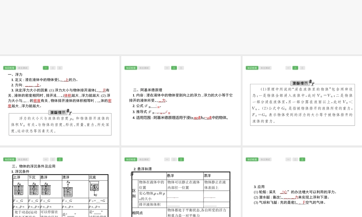The height and width of the screenshot is (217, 362).
Task: Click 知识梳理 tab on the 浮力 definition slide
Action: [x=9, y=68]
